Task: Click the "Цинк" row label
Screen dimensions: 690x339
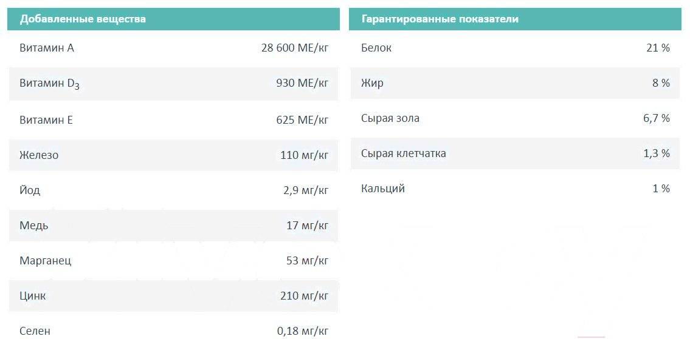Action: click(33, 296)
